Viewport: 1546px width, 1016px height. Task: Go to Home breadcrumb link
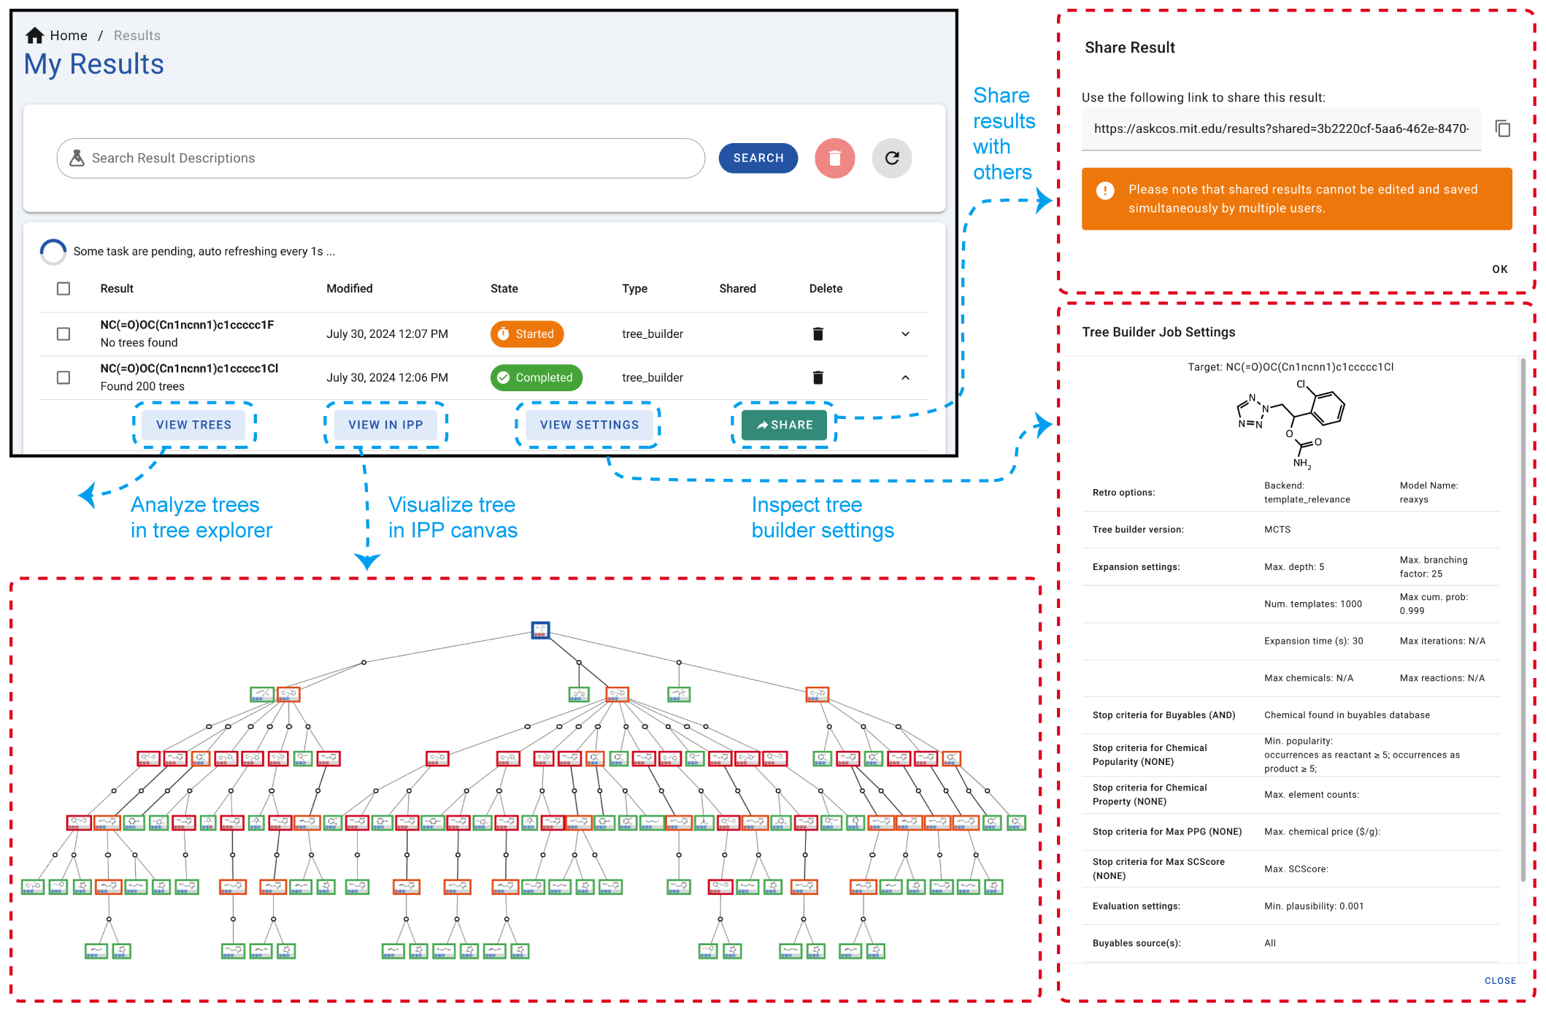point(69,36)
